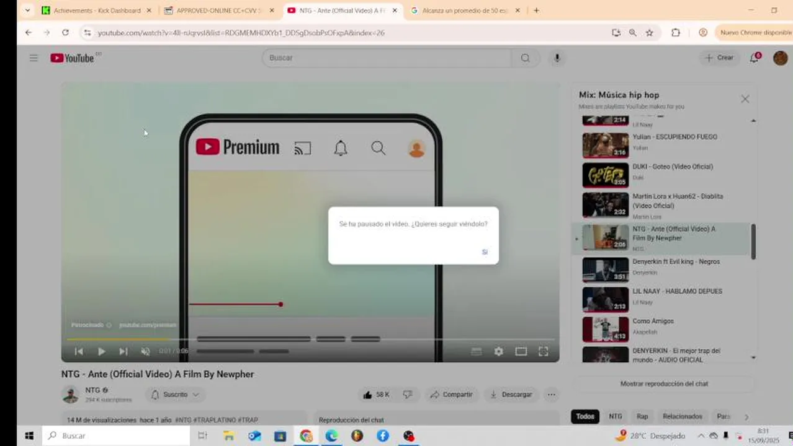Viewport: 793px width, 446px height.
Task: Click Nuevo Chrome disponible update button
Action: [755, 33]
